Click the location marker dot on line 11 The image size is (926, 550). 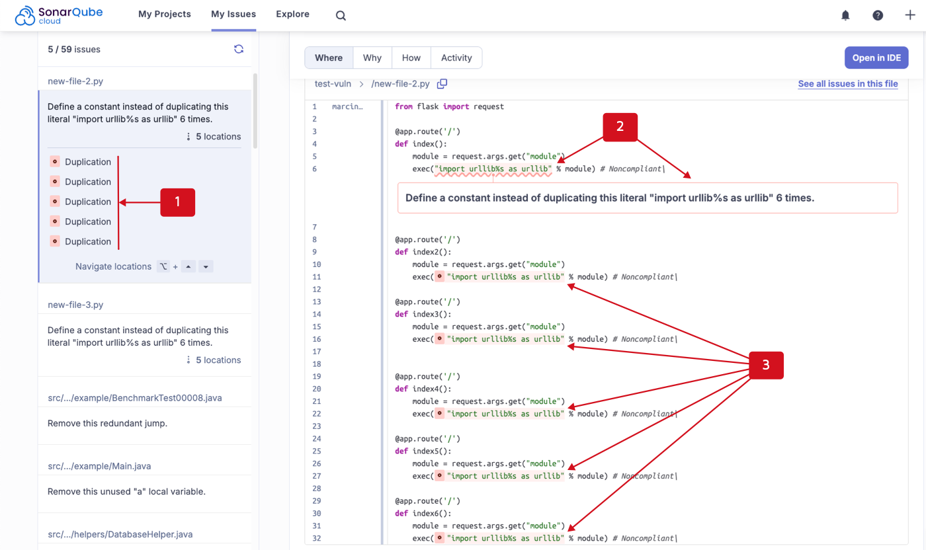tap(440, 276)
